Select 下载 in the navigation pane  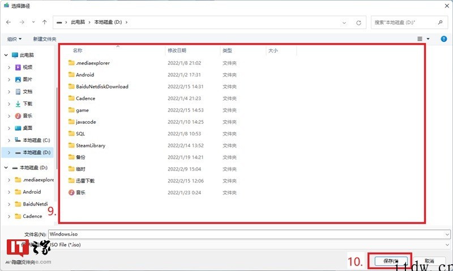coord(27,103)
